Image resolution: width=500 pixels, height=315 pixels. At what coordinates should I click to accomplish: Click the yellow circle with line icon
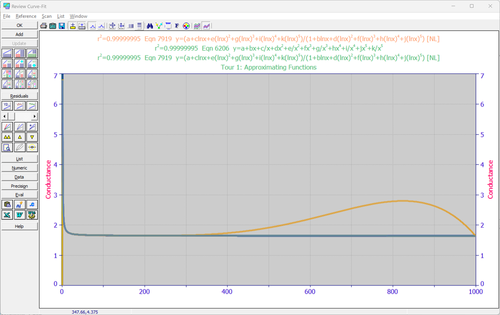tap(32, 147)
